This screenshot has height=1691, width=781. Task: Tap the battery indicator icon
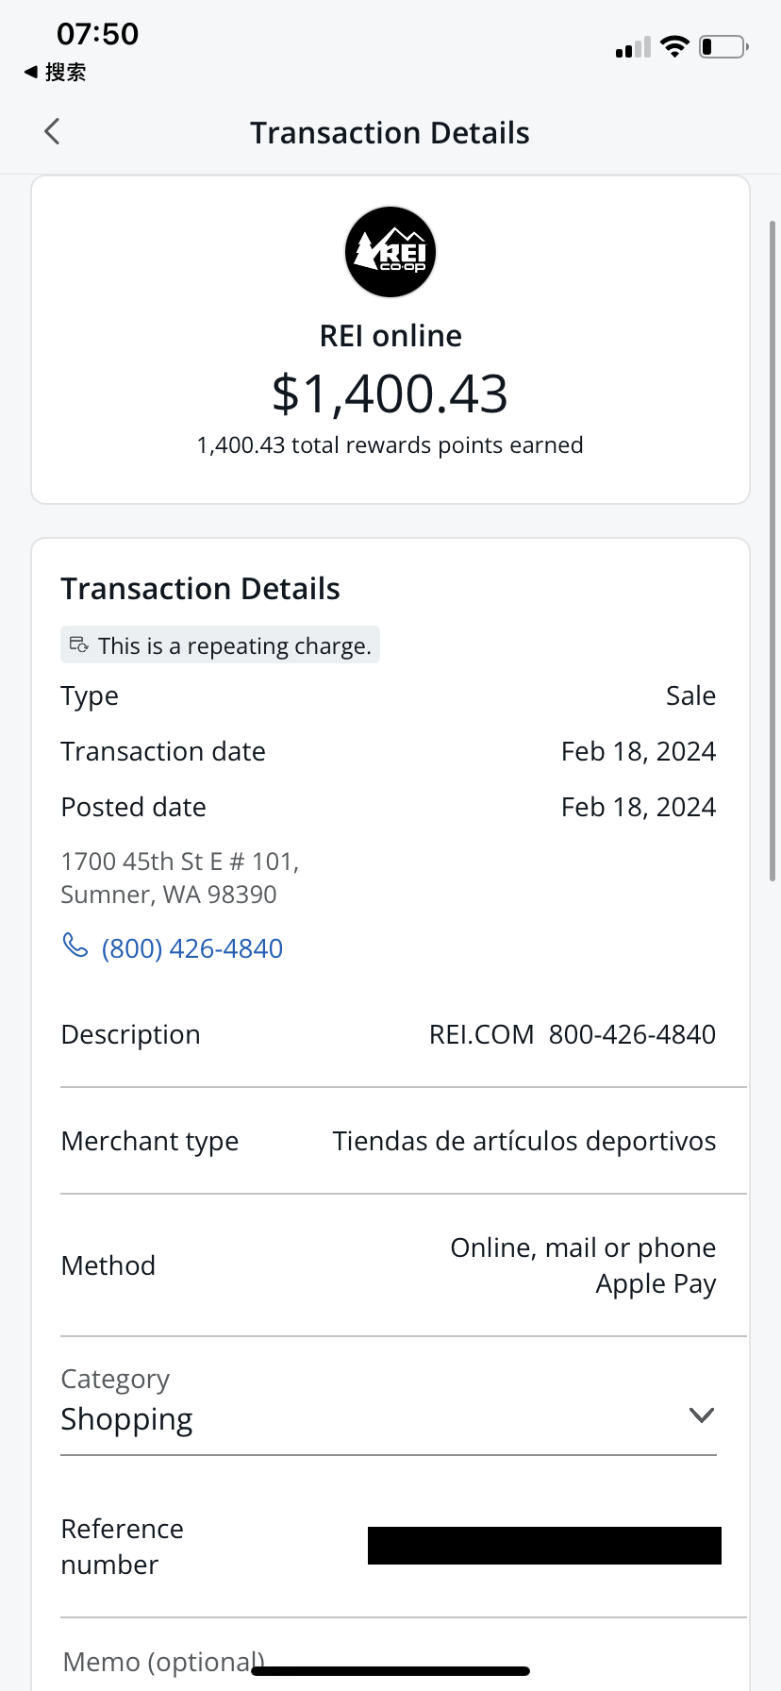click(723, 46)
